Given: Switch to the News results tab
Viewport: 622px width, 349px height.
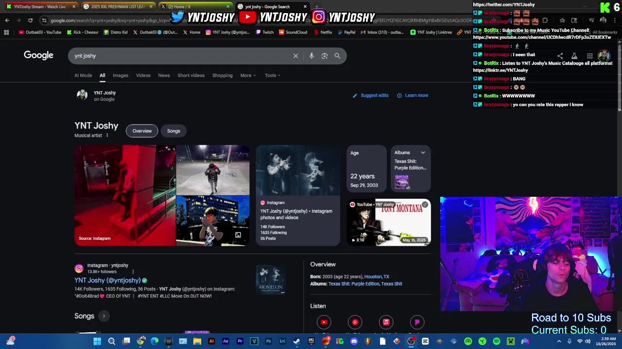Looking at the screenshot, I should [x=164, y=75].
